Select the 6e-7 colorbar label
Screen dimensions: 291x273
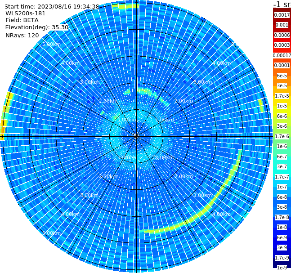tap(282, 157)
